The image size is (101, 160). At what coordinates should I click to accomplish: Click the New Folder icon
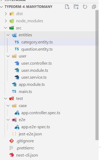pos(76,7)
